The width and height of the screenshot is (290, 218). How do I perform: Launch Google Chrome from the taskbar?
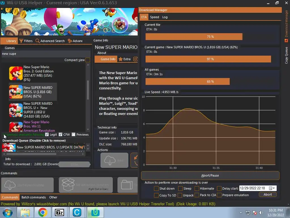tap(42, 212)
